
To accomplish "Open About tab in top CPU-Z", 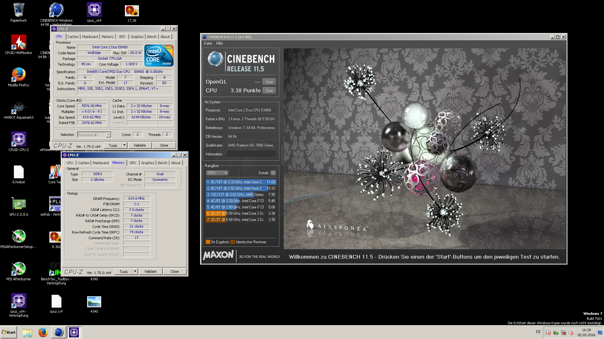I will pos(165,37).
